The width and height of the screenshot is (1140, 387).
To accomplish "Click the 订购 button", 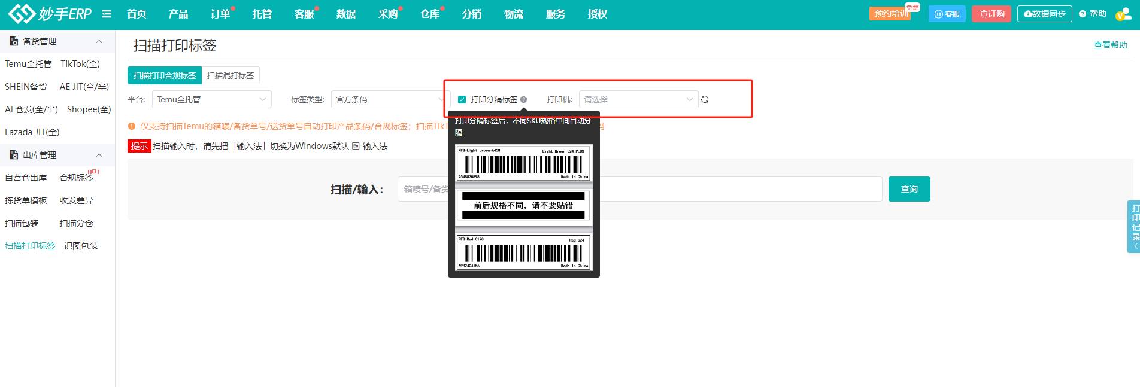I will point(992,14).
